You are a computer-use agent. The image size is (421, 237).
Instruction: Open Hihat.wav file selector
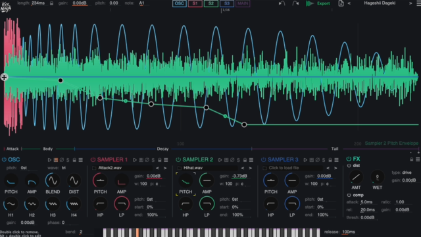coord(208,168)
